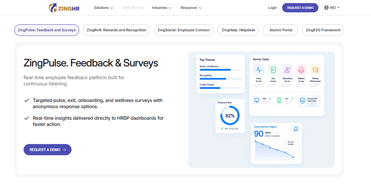The image size is (371, 190).
Task: Click the arrow in the lower Request a Demo button
Action: click(64, 149)
